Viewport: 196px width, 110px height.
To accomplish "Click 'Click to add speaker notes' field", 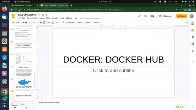I will 48,103.
